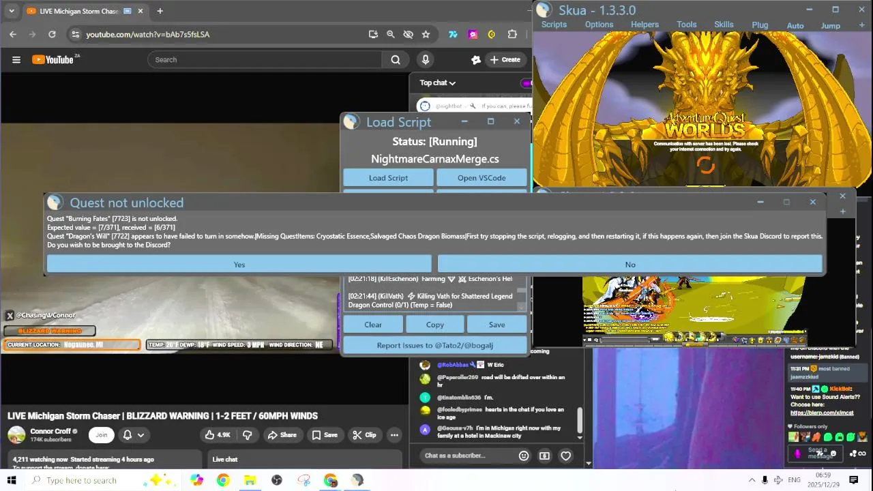
Task: Click the microphone icon in the system tray
Action: (x=765, y=480)
